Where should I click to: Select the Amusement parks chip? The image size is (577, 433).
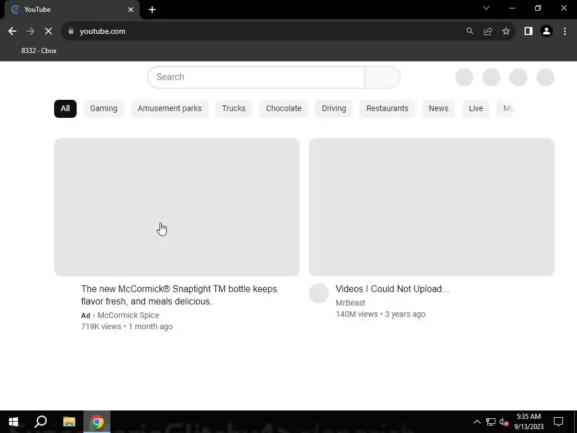coord(170,109)
